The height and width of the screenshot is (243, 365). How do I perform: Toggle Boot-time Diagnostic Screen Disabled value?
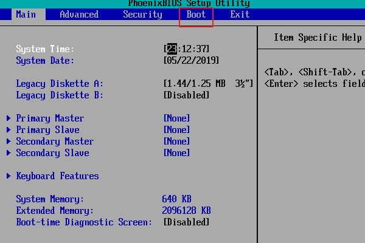[x=186, y=222]
